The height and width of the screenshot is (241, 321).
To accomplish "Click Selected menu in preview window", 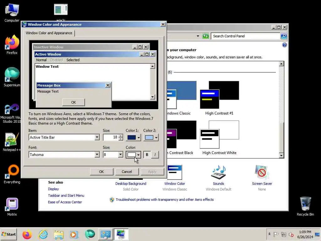I will tap(73, 60).
